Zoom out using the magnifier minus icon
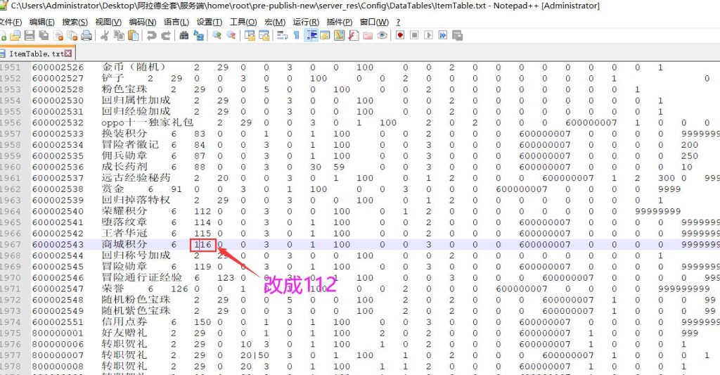 point(231,35)
